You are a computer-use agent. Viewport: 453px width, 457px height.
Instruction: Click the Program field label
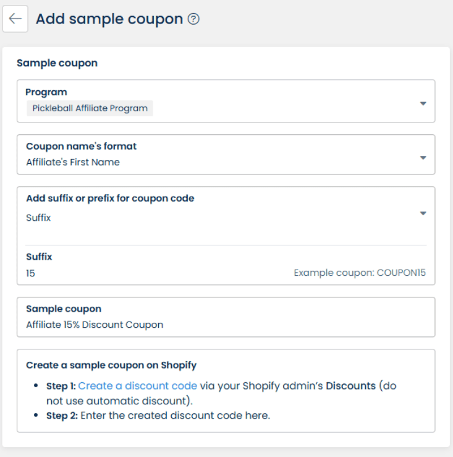[x=46, y=92]
